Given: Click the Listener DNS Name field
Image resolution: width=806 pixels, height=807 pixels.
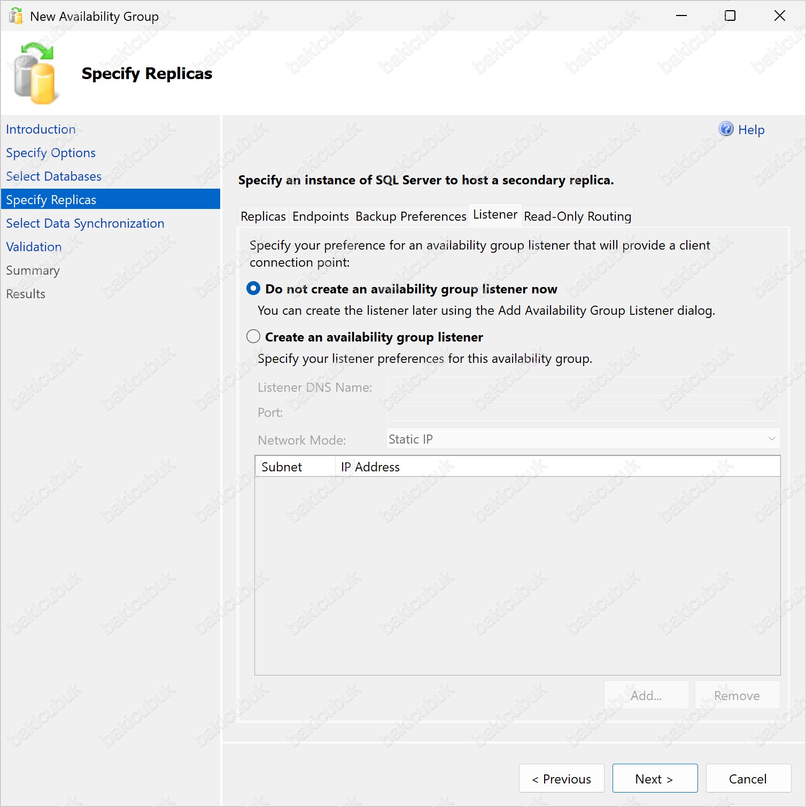Looking at the screenshot, I should 583,386.
